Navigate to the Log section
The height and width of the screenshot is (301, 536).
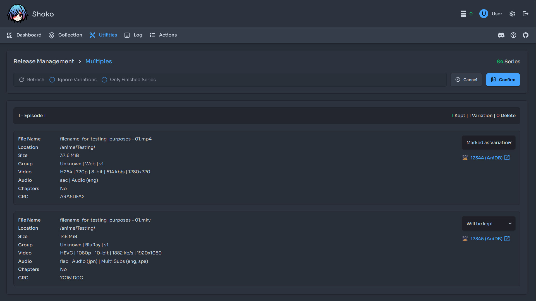pyautogui.click(x=138, y=35)
